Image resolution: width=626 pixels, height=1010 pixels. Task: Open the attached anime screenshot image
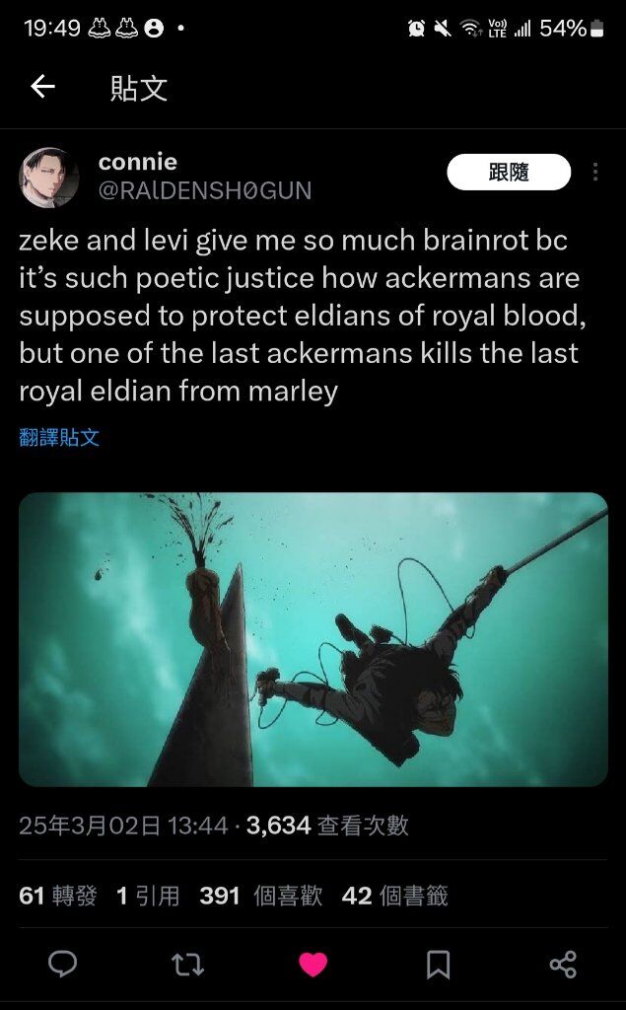click(313, 639)
